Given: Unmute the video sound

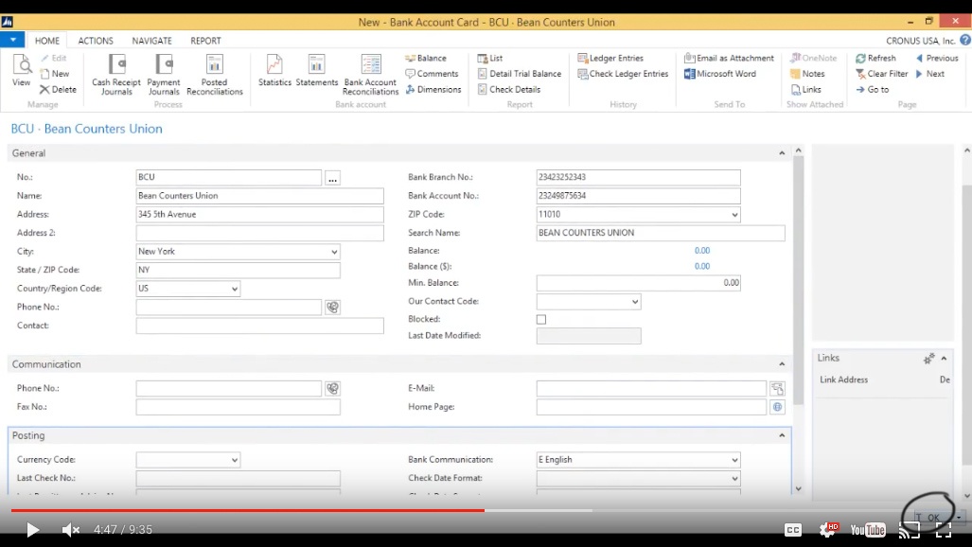Looking at the screenshot, I should (71, 530).
